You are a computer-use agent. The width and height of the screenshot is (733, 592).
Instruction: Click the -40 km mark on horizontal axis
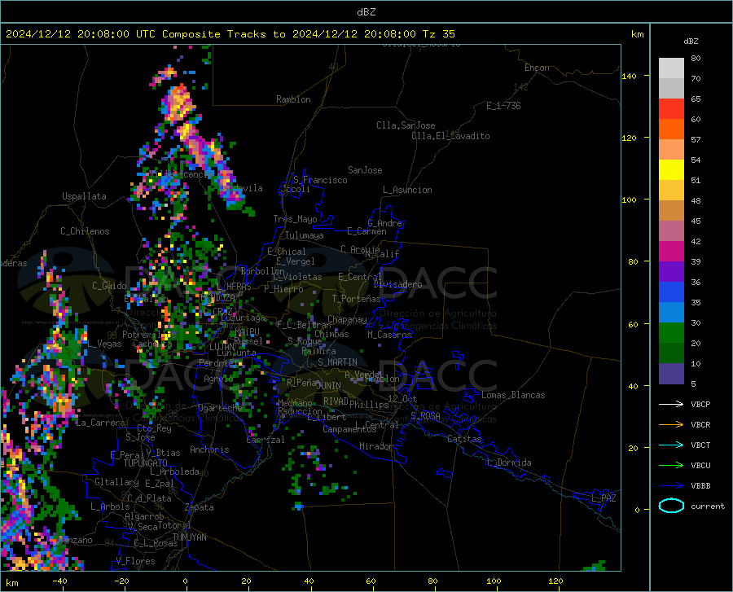tap(59, 581)
